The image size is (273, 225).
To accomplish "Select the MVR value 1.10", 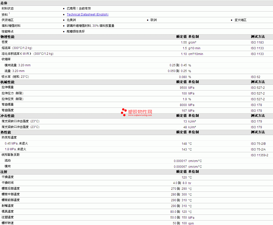I will point(184,54).
